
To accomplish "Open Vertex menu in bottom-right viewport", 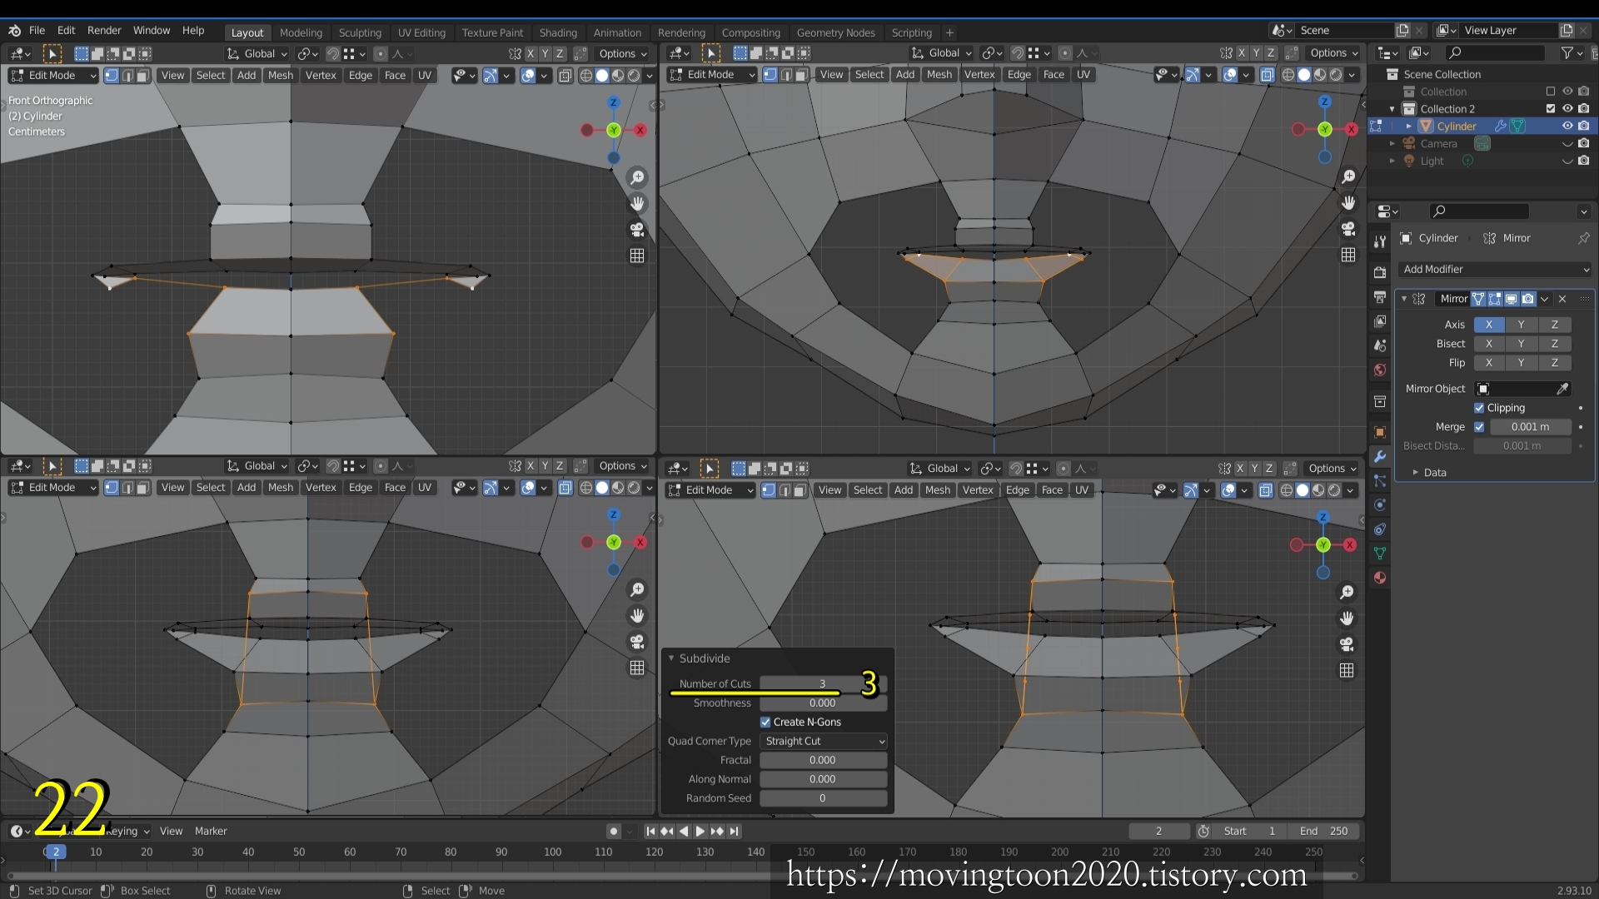I will pos(978,490).
